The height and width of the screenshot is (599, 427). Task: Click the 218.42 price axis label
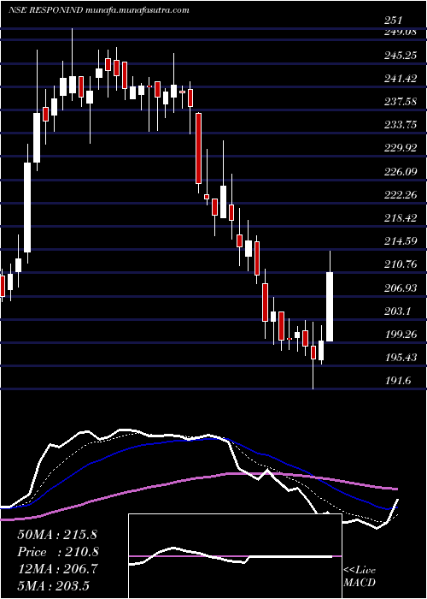coord(400,218)
